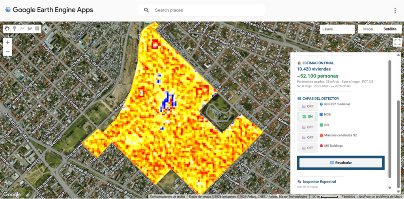Select the draw polygon shape tool
404x199 pixels.
[30, 29]
